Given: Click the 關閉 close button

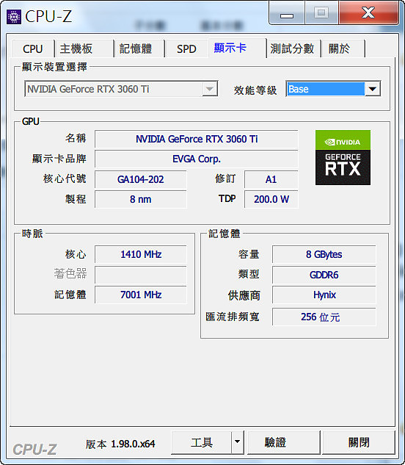Looking at the screenshot, I should pyautogui.click(x=359, y=442).
